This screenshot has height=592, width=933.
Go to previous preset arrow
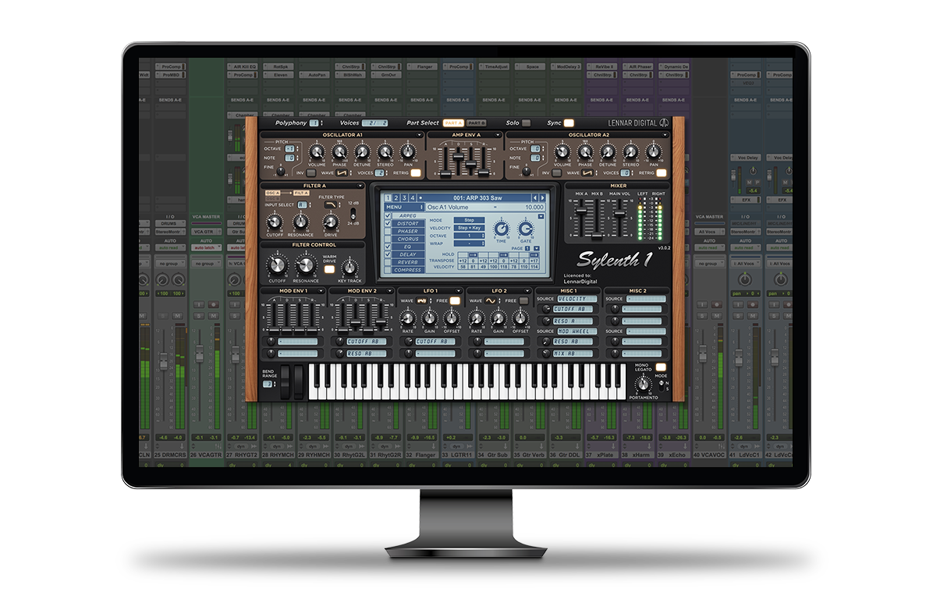[535, 197]
